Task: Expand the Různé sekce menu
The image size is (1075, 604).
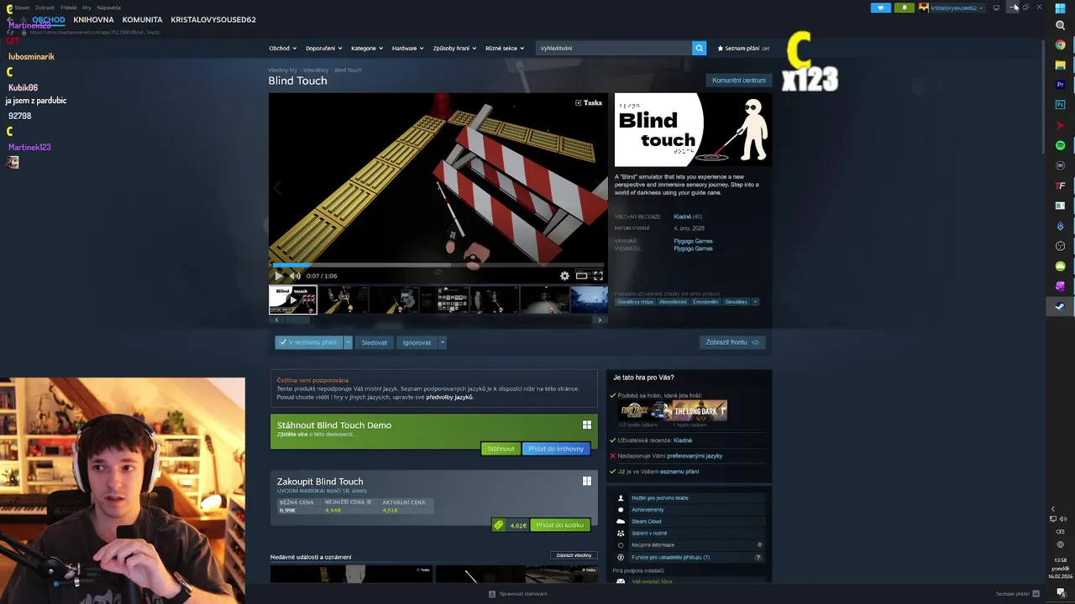Action: pos(505,48)
